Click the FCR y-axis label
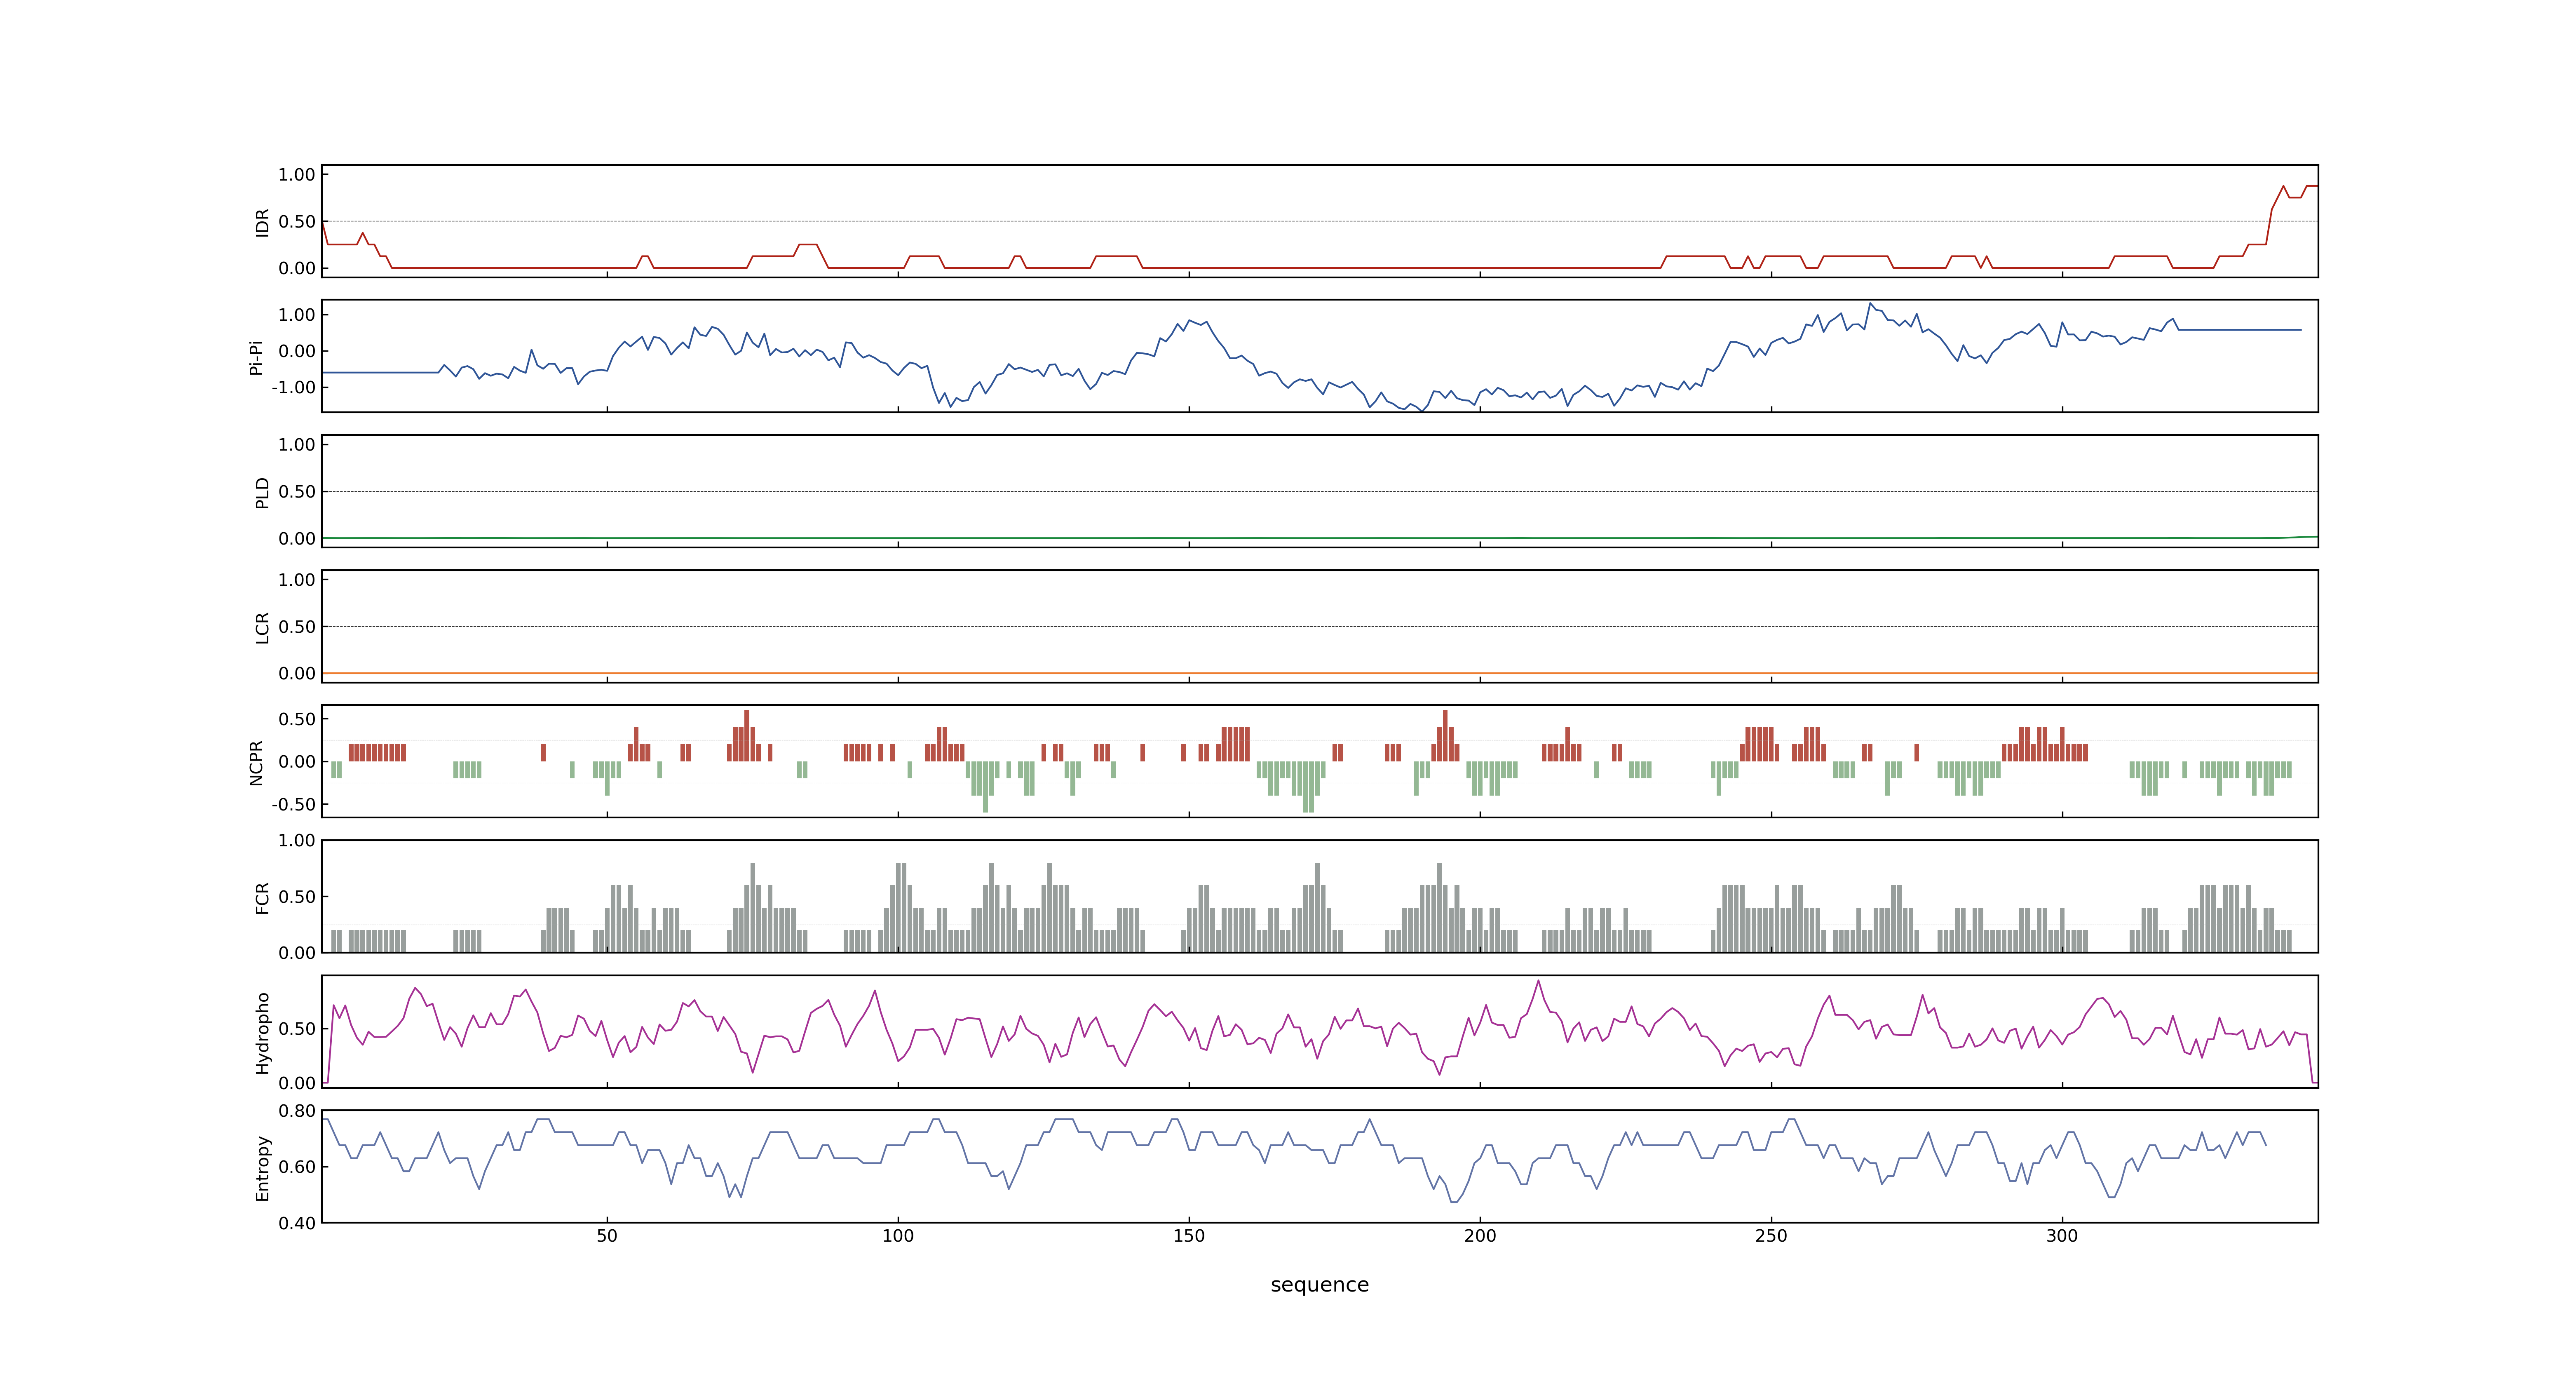The image size is (2576, 1374). (262, 897)
